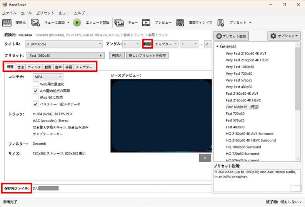
Task: Open the プレビュー preview icon
Action: pyautogui.click(x=147, y=23)
